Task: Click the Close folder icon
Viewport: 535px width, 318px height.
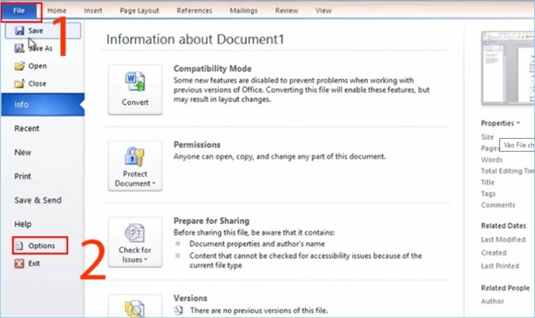Action: coord(20,83)
